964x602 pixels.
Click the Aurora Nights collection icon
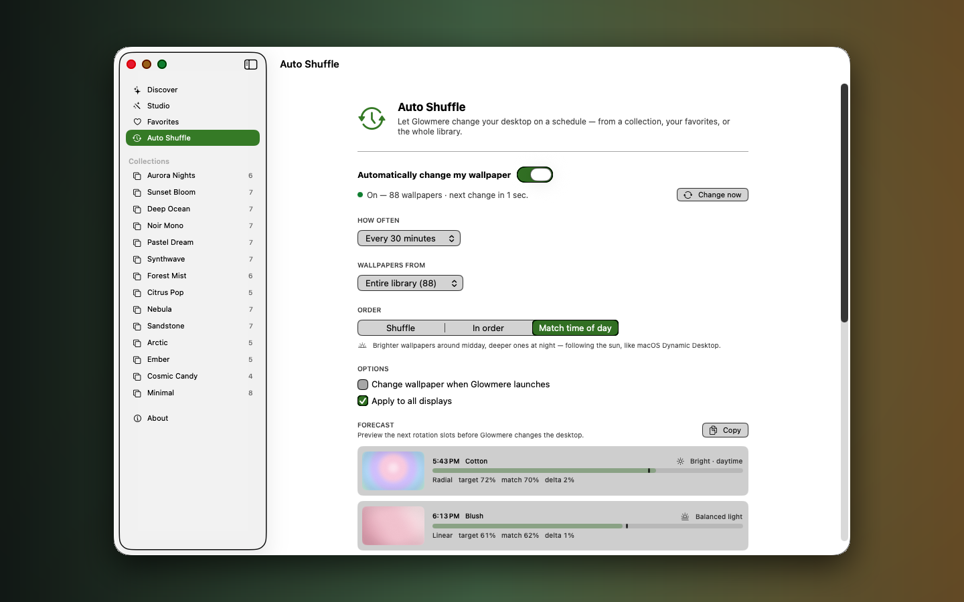137,176
